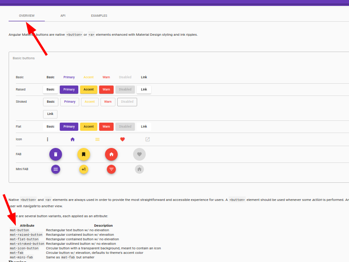Click the yellow +1 mini FAB
This screenshot has height=262, width=349.
click(x=84, y=169)
